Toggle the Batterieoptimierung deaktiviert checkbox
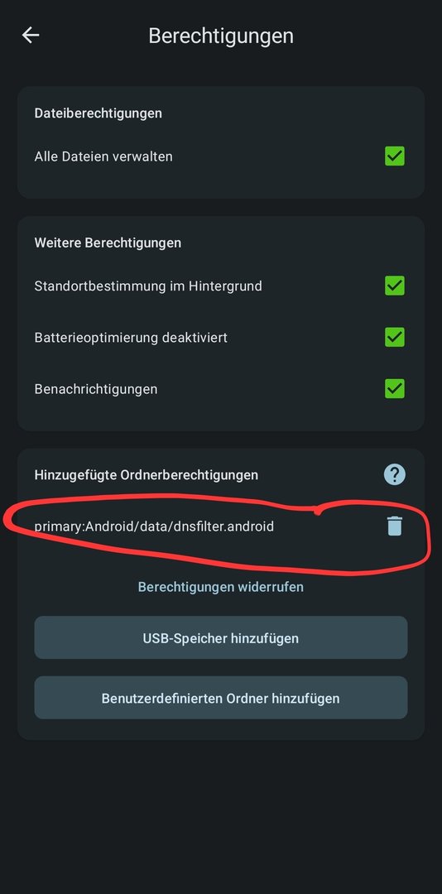This screenshot has width=442, height=894. [x=395, y=337]
